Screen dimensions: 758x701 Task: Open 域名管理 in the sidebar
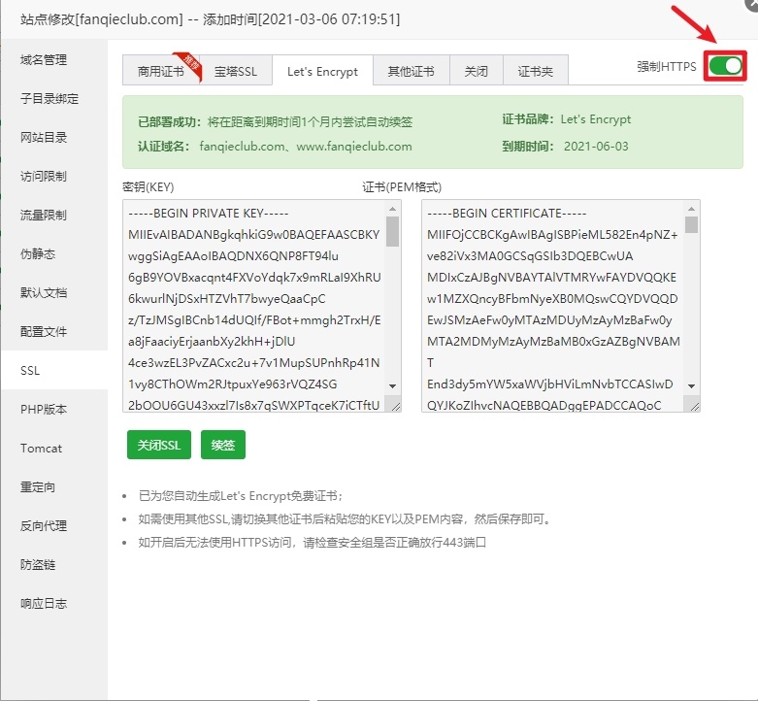[54, 60]
